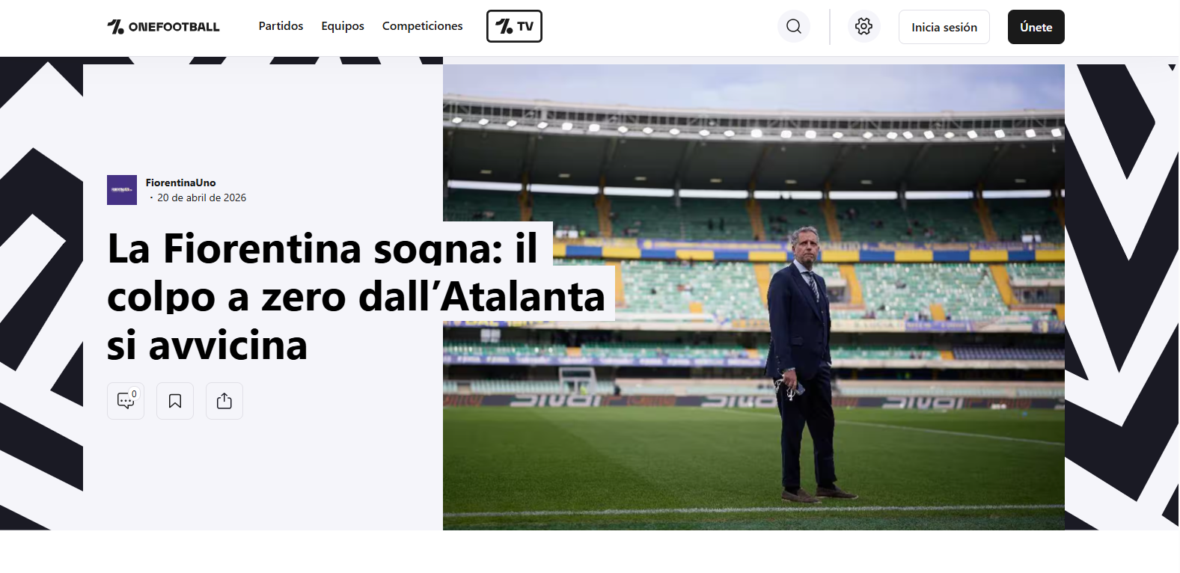Click the left geometric black-white background

(41, 293)
